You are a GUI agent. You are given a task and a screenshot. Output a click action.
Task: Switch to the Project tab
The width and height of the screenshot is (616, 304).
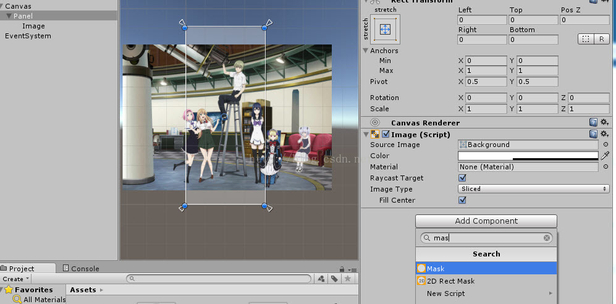28,269
